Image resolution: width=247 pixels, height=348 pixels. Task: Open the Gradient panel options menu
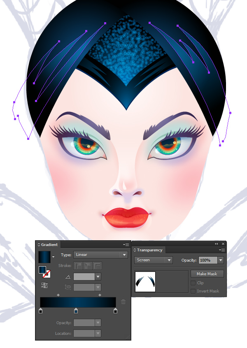click(126, 245)
